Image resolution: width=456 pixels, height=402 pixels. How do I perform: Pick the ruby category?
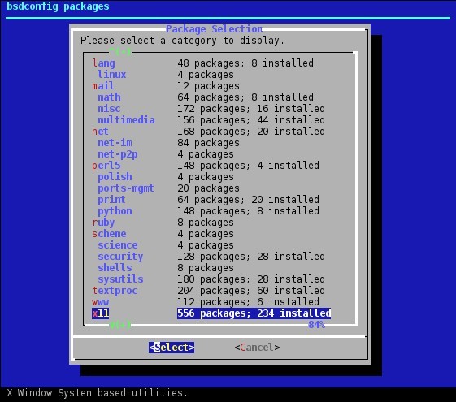[103, 223]
